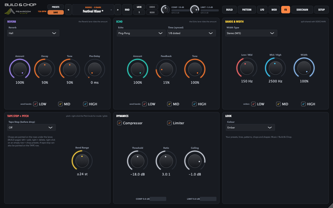Click the Pre-Delay knob
Screen dimensions: 333x208
point(95,69)
